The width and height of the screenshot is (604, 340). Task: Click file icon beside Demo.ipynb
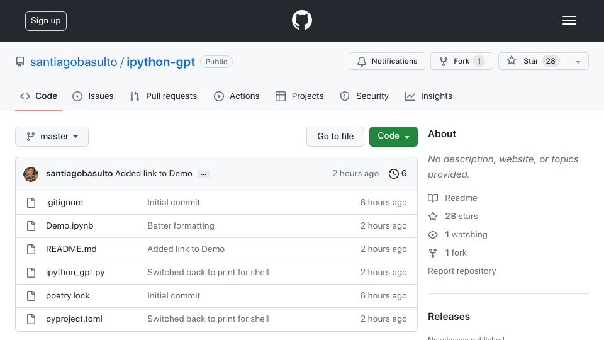31,226
